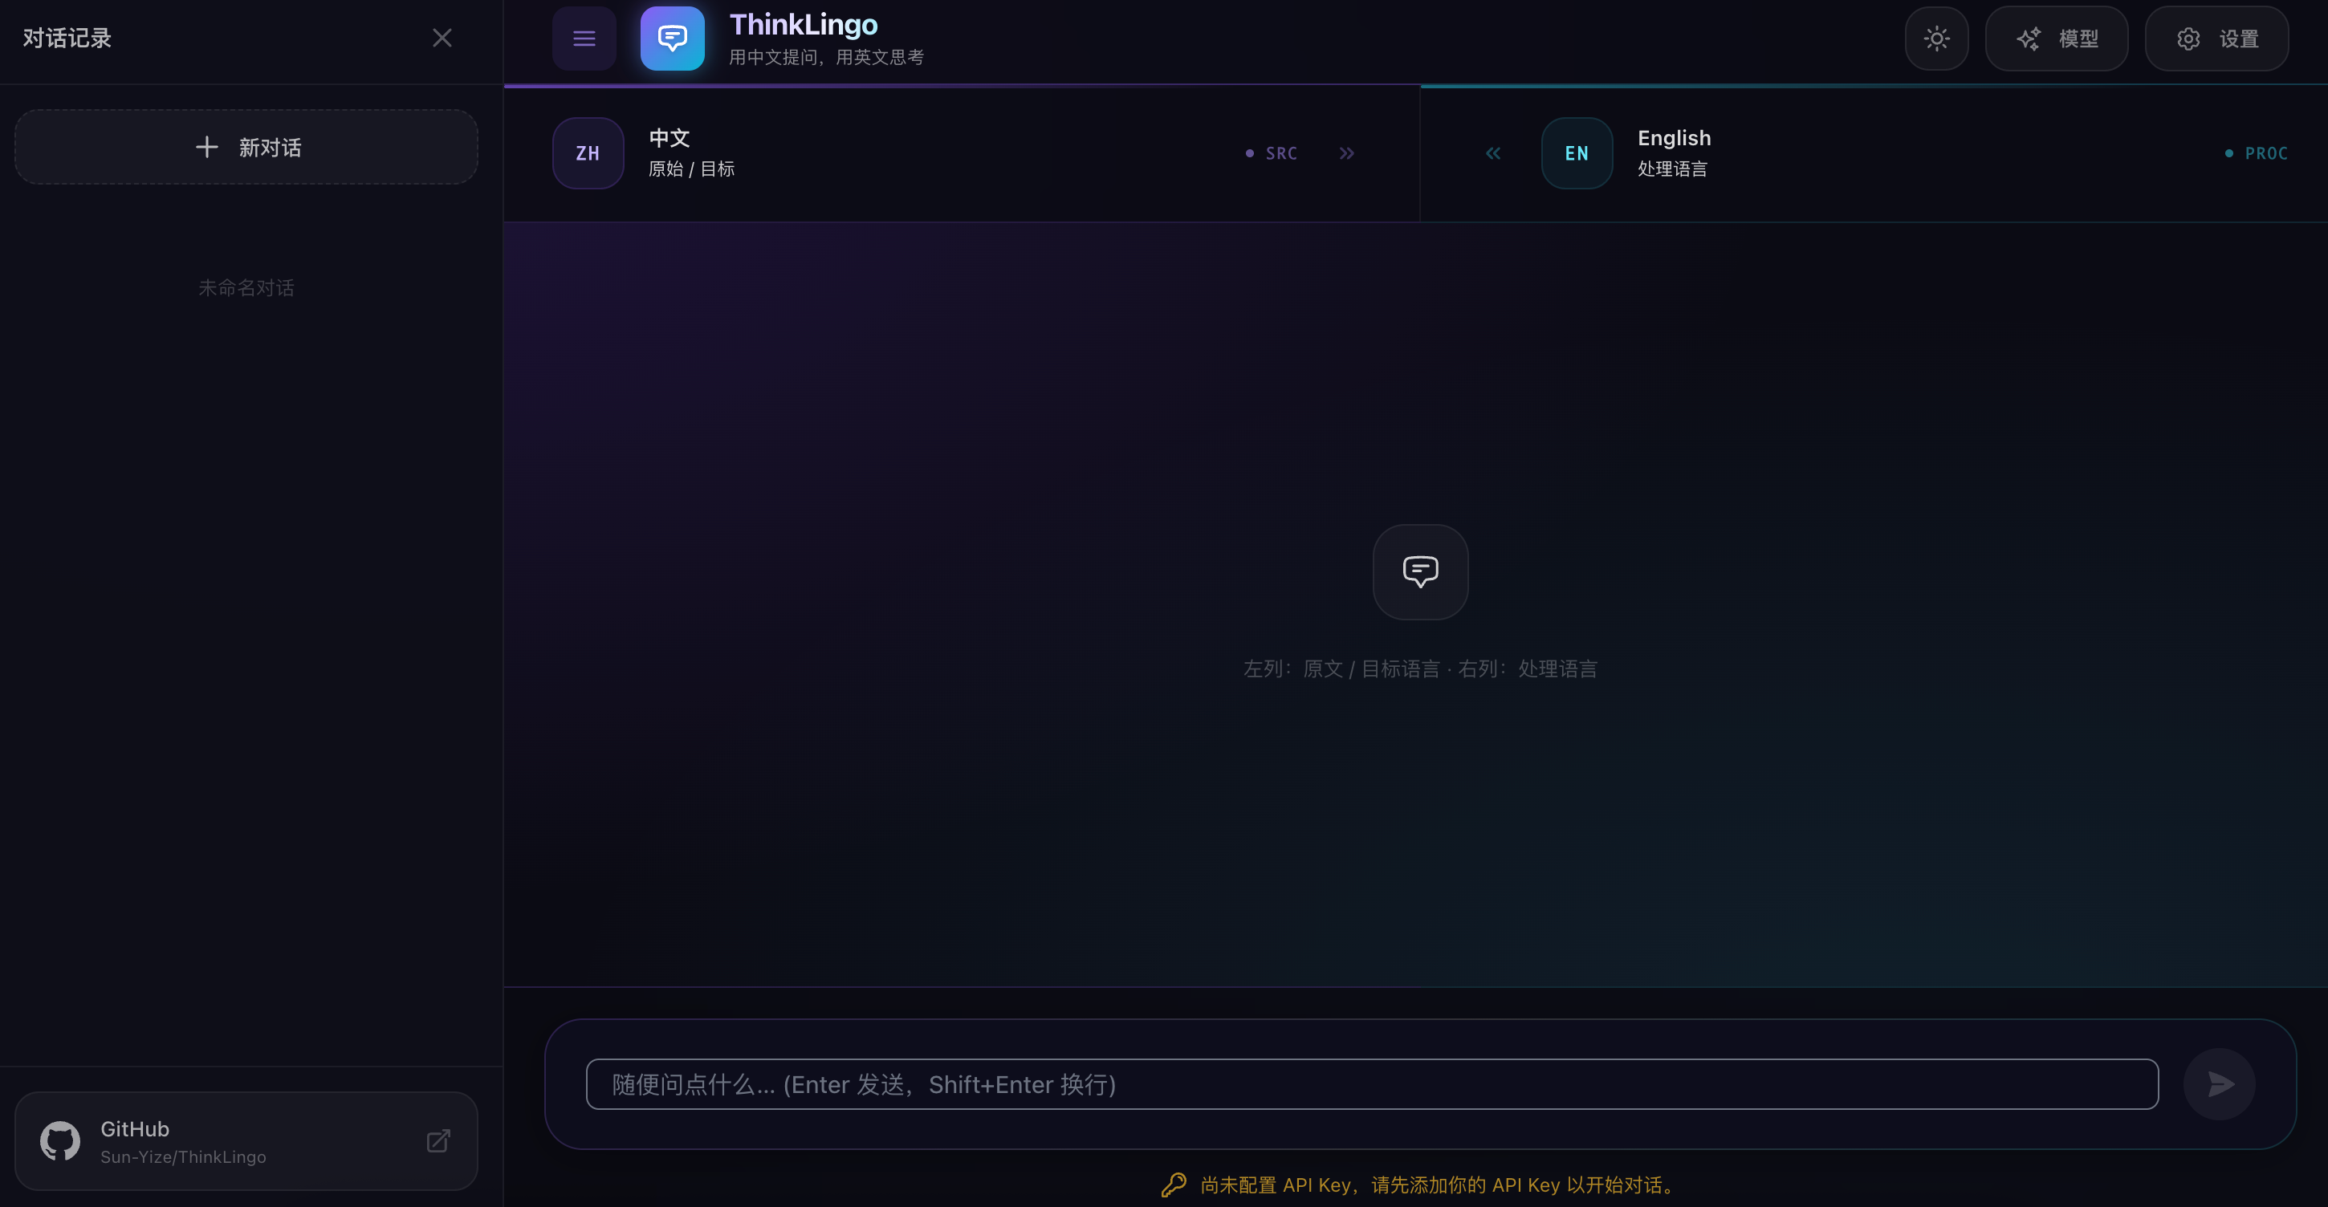Click the API Key warning key icon

(1173, 1185)
